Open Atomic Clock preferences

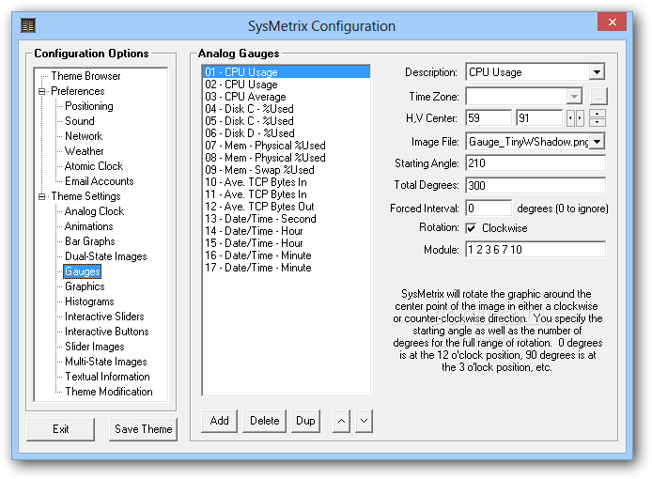(x=94, y=166)
